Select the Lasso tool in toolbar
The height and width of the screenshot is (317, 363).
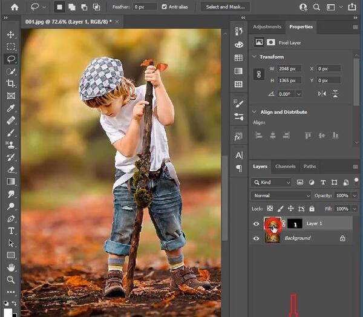point(11,59)
